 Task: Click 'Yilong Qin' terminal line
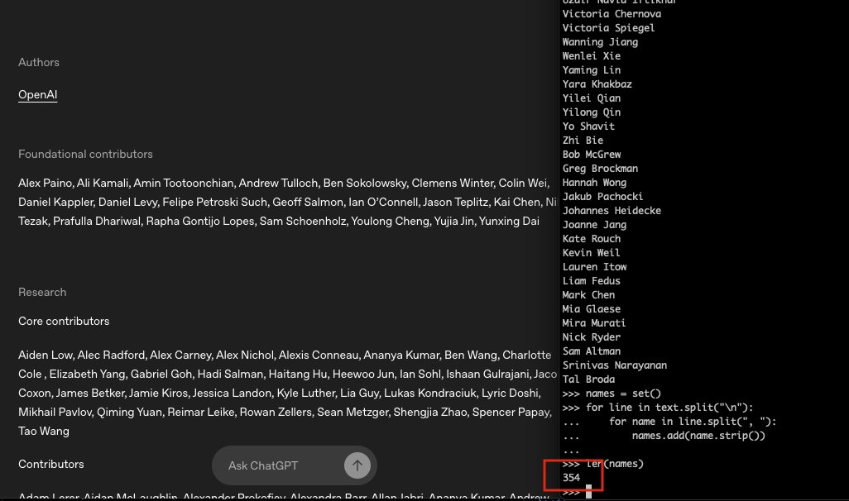(x=592, y=112)
